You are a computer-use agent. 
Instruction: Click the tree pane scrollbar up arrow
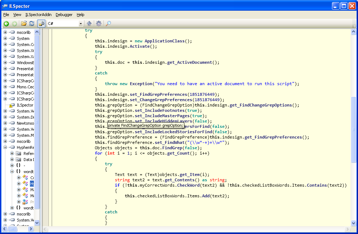click(x=37, y=32)
